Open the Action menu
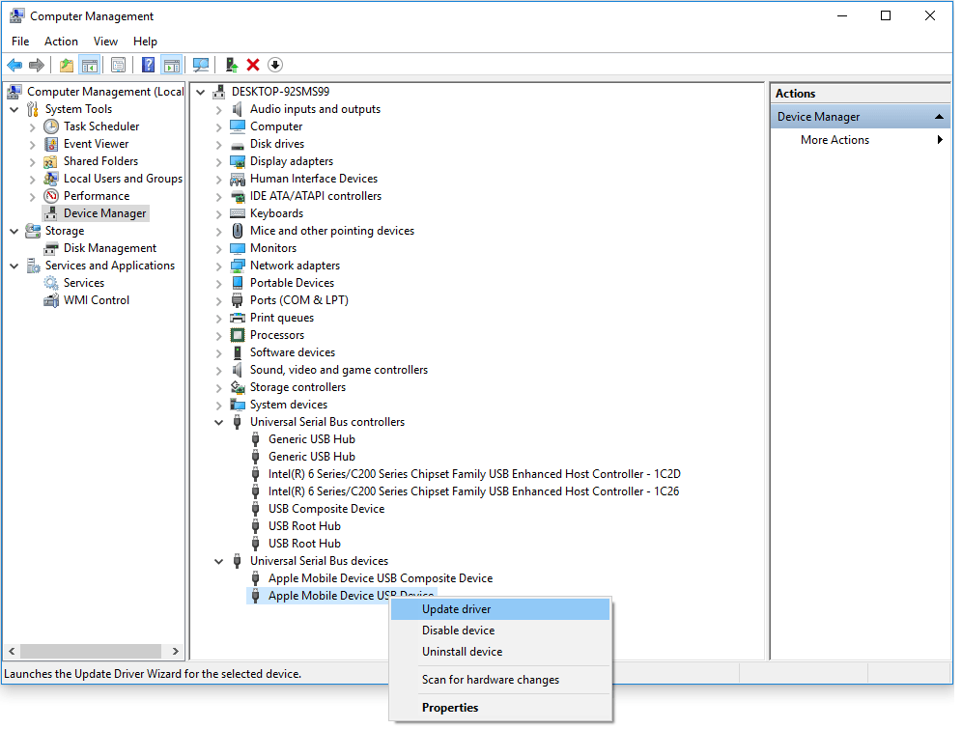This screenshot has height=729, width=962. (61, 42)
